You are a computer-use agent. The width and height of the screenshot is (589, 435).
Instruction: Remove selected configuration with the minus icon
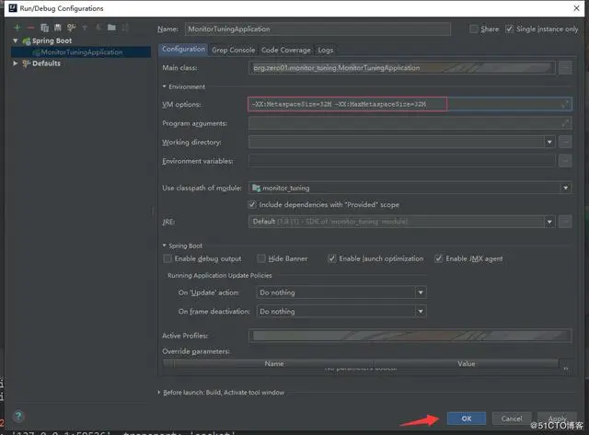click(30, 28)
